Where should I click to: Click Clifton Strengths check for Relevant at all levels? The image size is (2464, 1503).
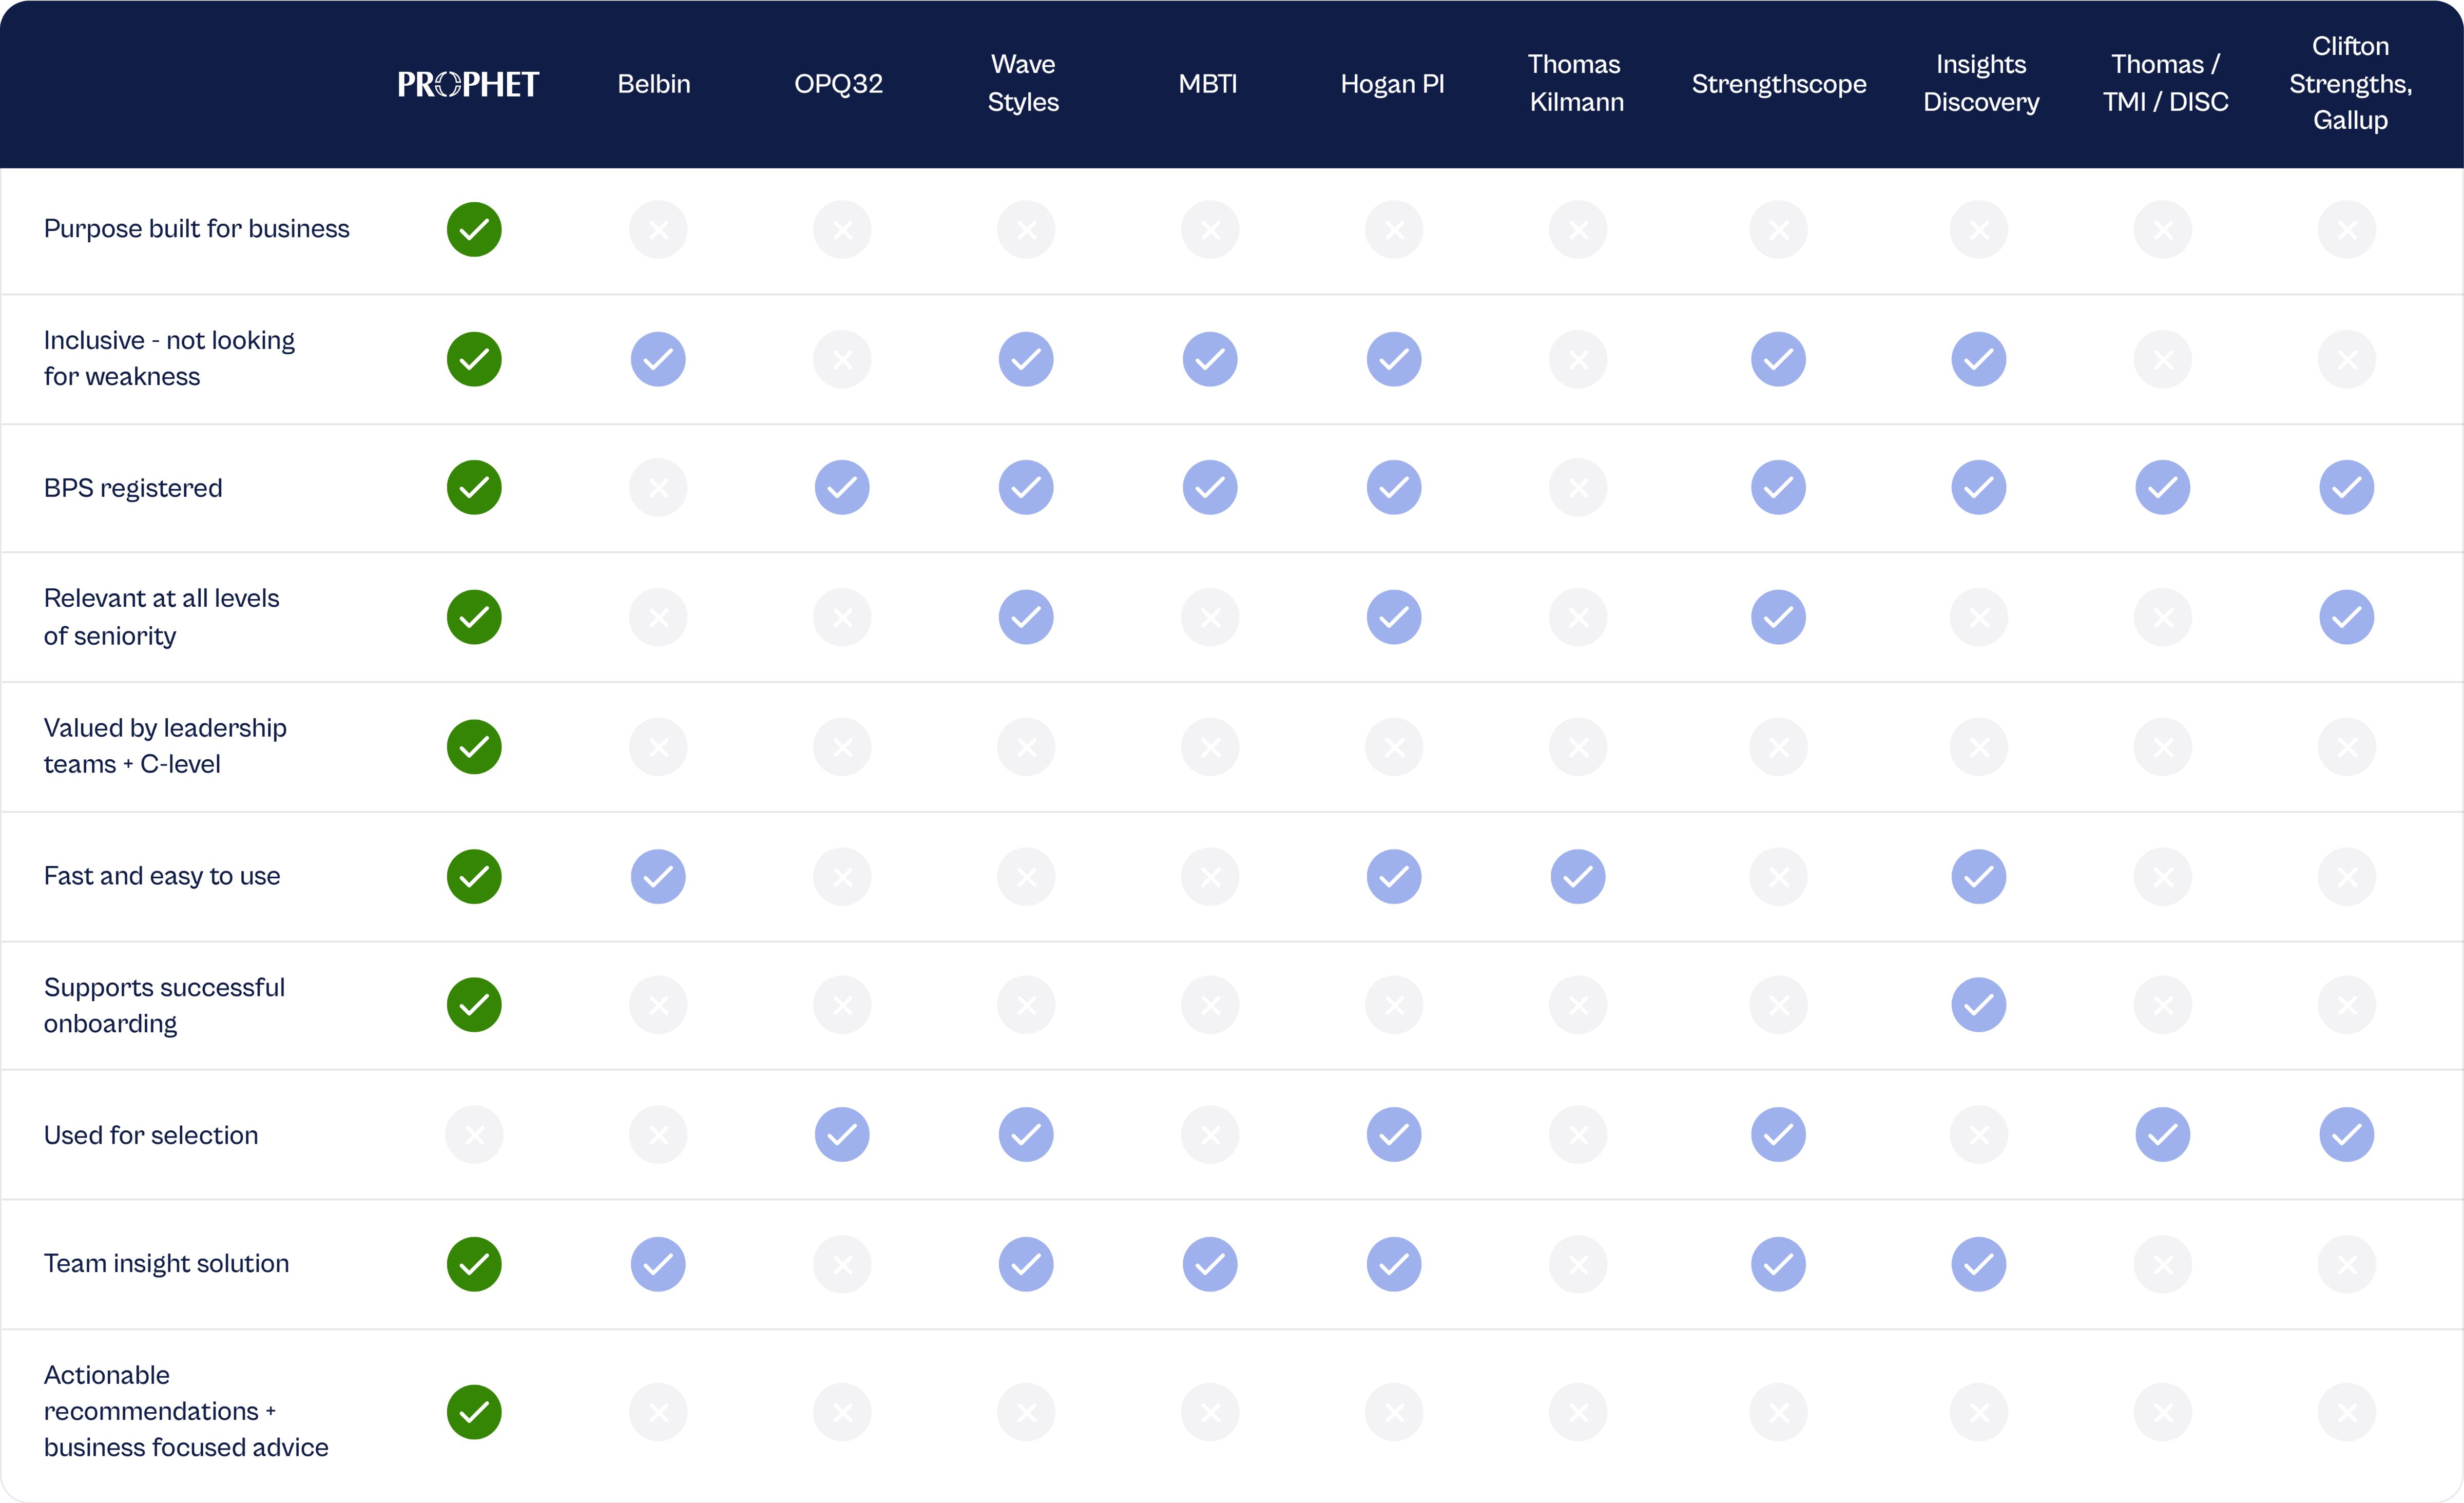click(x=2347, y=617)
